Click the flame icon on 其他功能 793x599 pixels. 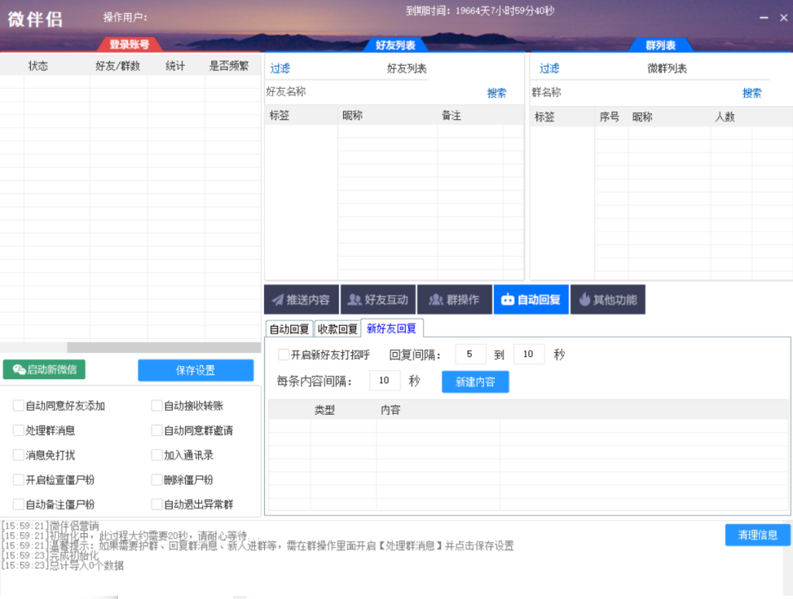coord(585,300)
